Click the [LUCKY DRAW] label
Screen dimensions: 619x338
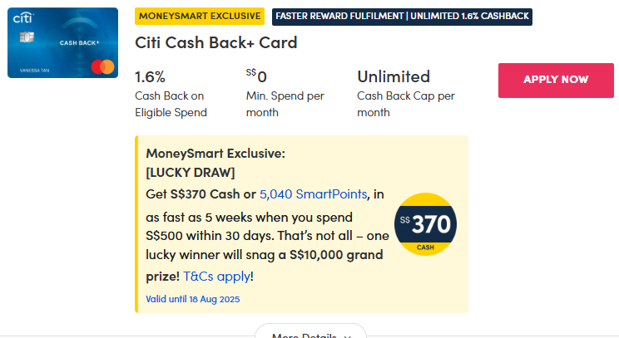point(191,173)
